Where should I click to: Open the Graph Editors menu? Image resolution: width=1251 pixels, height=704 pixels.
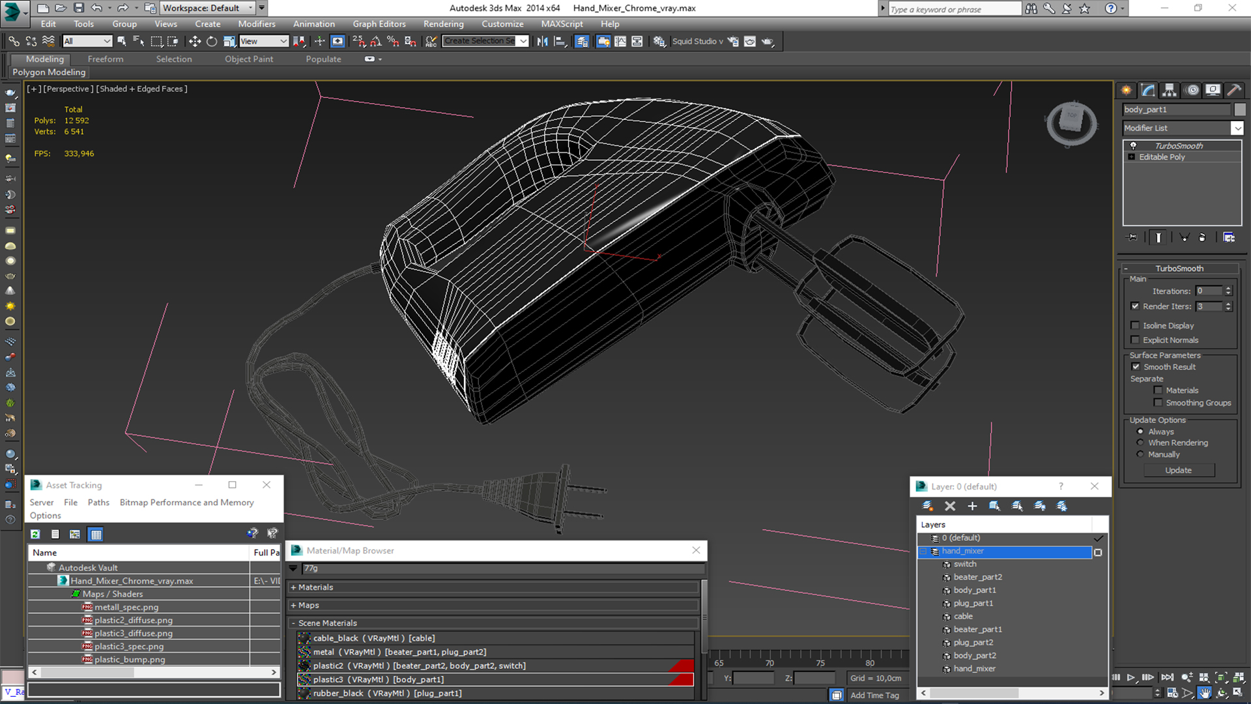pyautogui.click(x=379, y=24)
